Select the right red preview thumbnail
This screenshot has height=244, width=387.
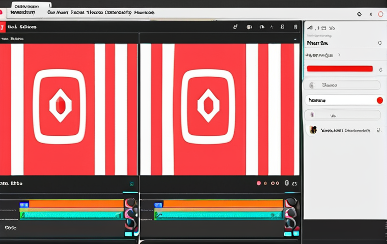[x=219, y=109]
